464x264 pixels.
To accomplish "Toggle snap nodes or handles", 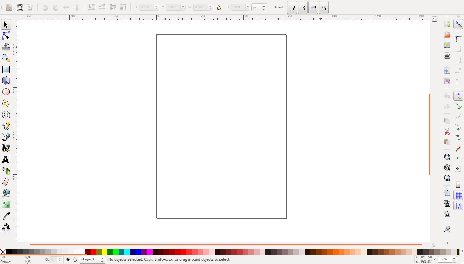I will coord(458,96).
